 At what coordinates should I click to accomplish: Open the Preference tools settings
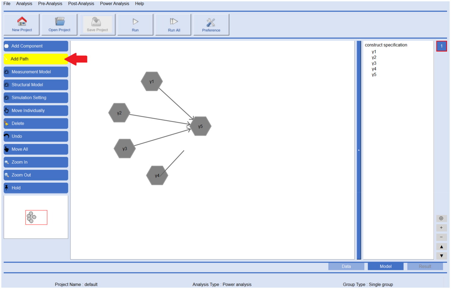tap(211, 25)
